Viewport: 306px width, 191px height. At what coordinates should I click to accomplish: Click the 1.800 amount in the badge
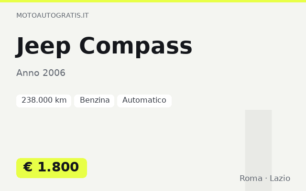click(x=58, y=167)
